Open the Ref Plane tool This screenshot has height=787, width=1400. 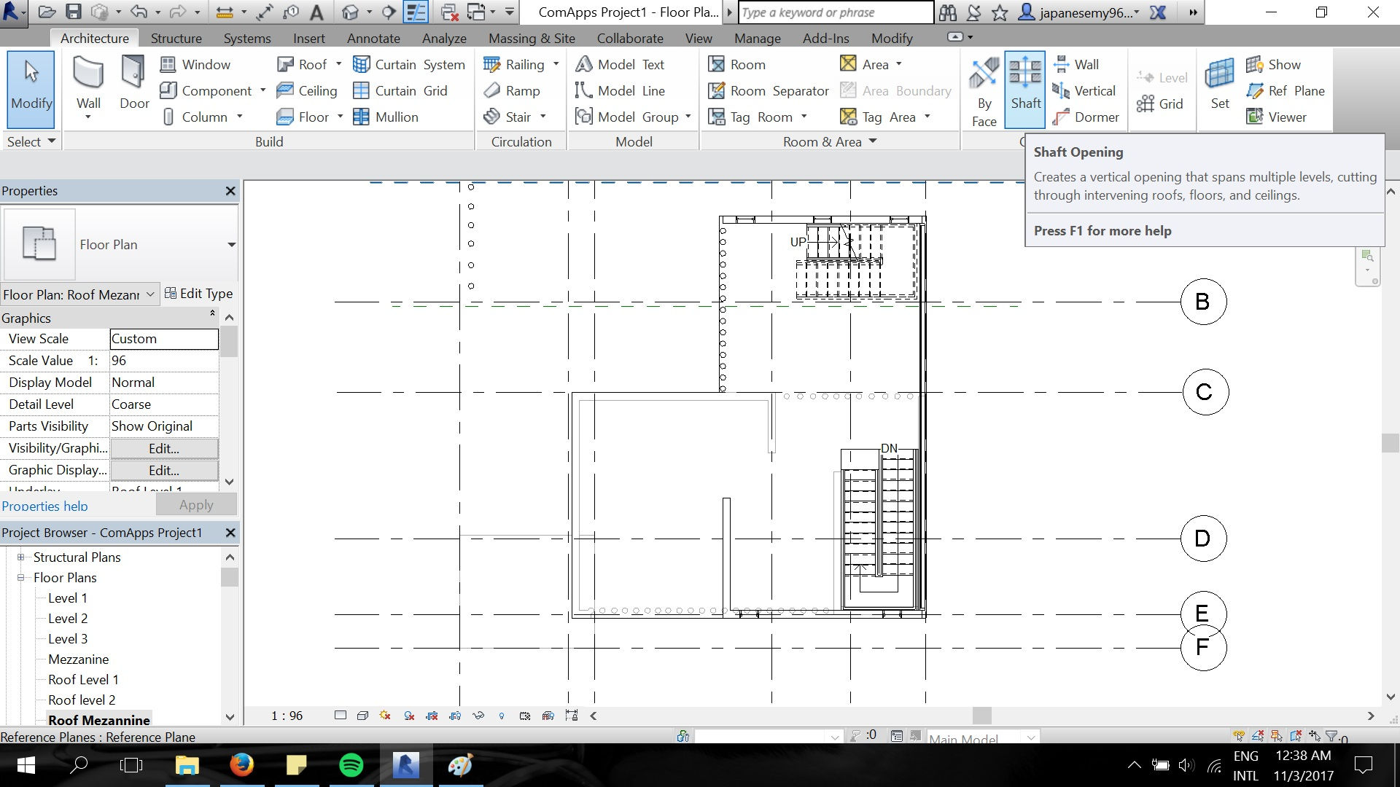(1286, 90)
